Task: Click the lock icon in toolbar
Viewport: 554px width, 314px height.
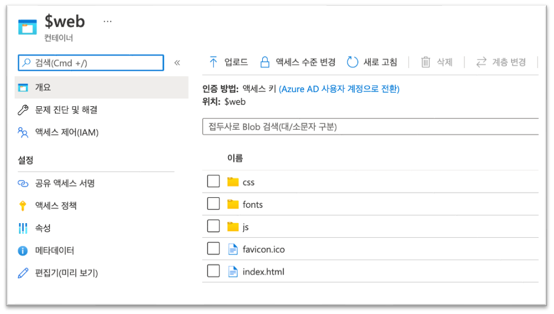Action: (265, 63)
